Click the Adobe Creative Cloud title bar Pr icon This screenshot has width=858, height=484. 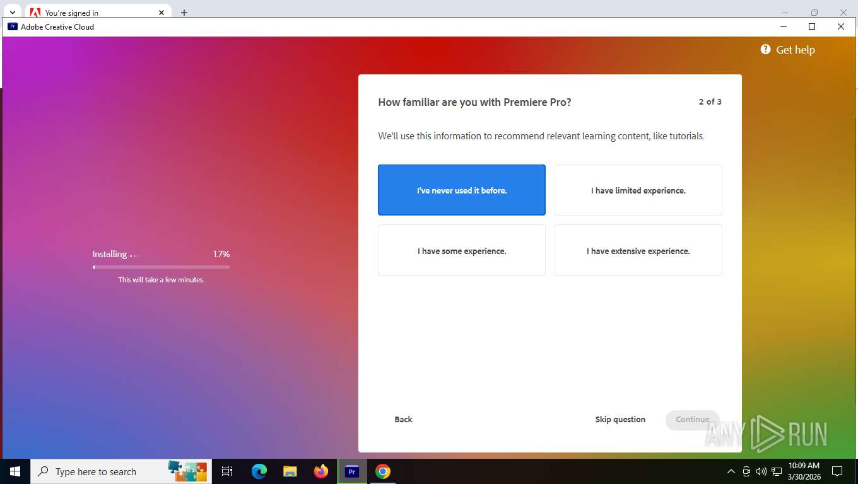point(13,26)
